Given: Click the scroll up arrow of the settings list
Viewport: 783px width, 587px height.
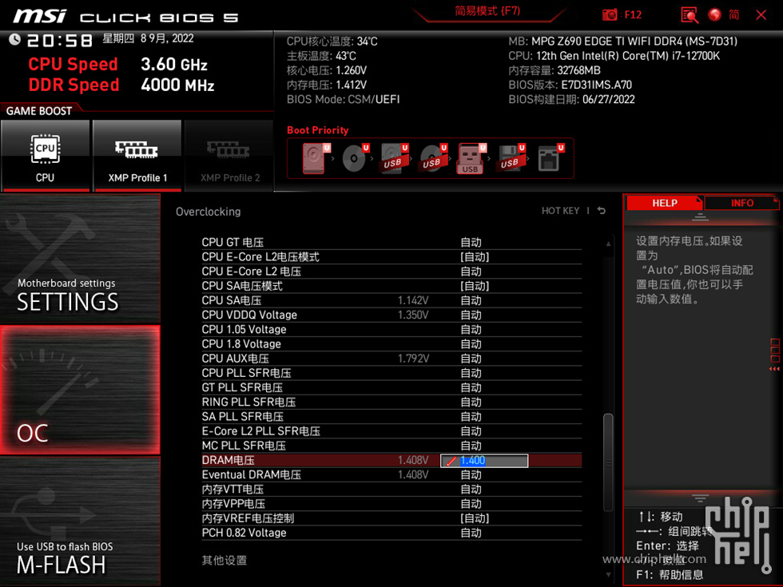Looking at the screenshot, I should pos(608,244).
